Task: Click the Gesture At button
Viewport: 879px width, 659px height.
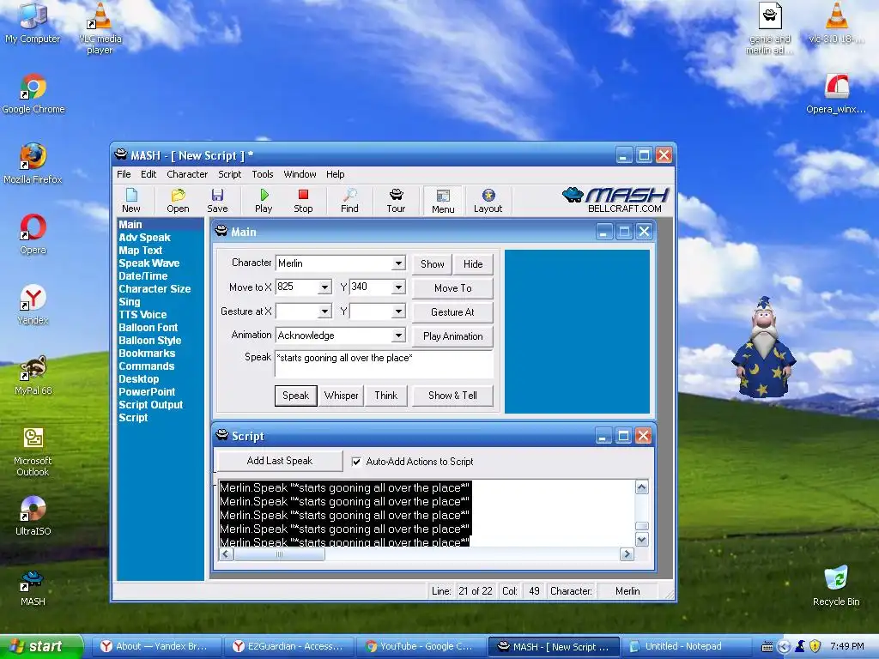Action: point(453,312)
